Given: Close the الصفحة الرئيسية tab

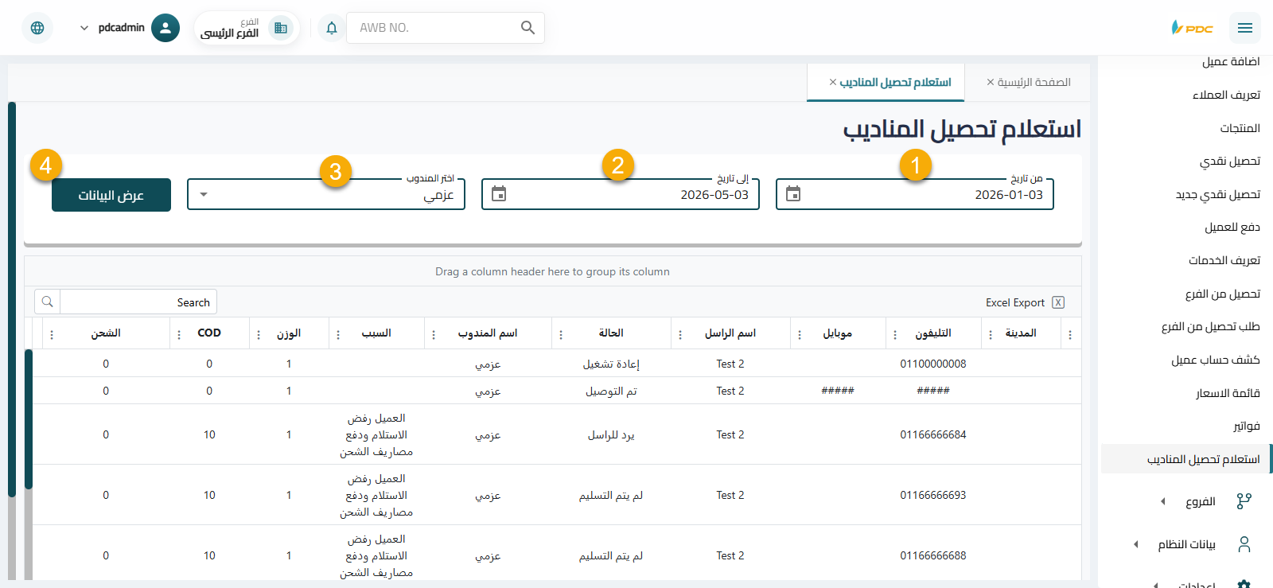Looking at the screenshot, I should [991, 82].
